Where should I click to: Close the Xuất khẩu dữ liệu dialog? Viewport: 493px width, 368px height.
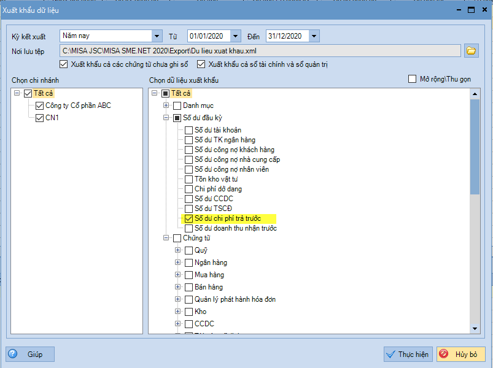(484, 10)
